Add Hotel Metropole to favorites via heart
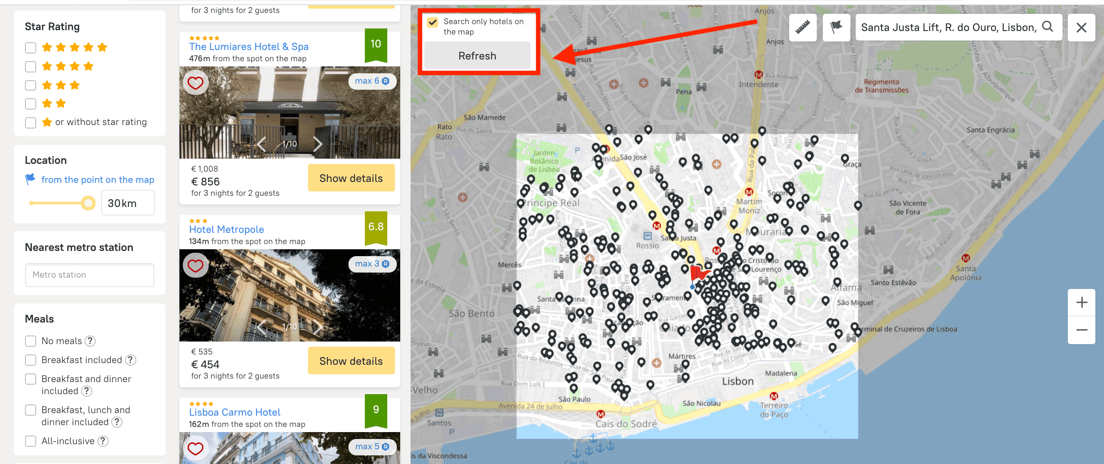This screenshot has width=1104, height=464. pyautogui.click(x=195, y=266)
